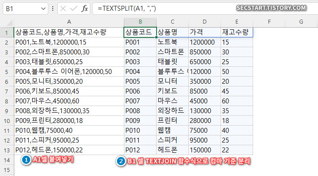Click the fill handle of cell B1

156,37
